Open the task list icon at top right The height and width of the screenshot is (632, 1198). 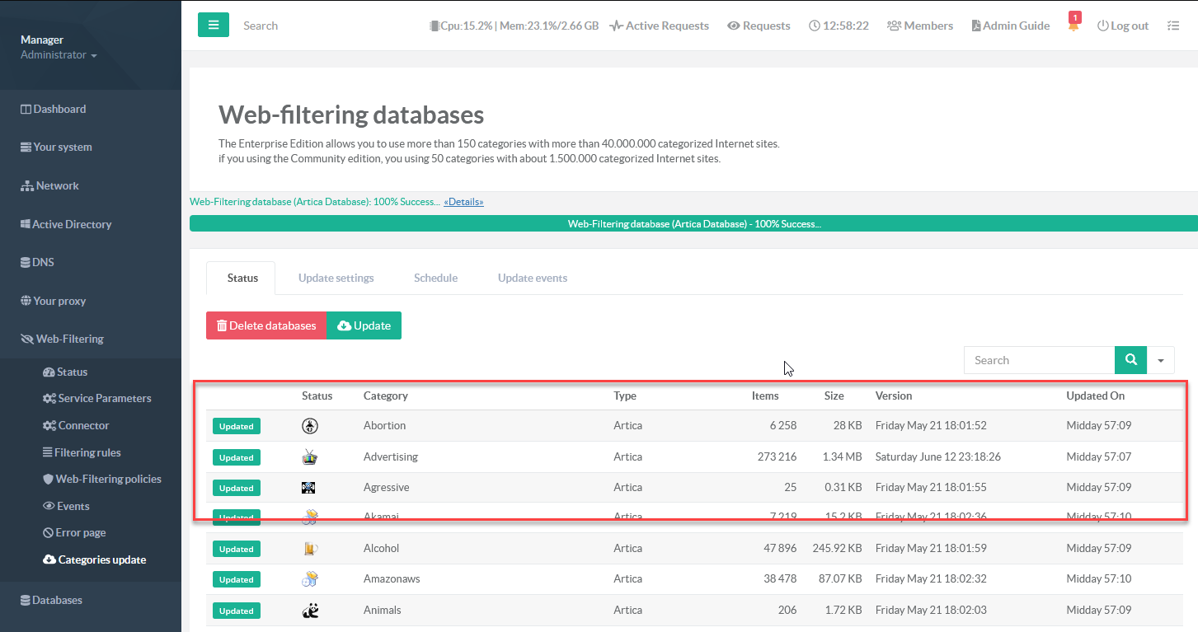click(1172, 26)
